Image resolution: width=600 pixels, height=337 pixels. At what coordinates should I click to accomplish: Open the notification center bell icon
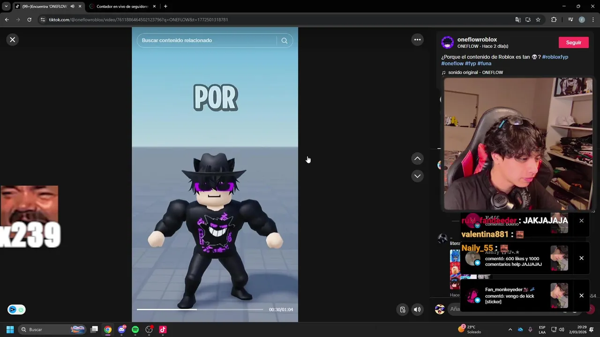pos(592,330)
